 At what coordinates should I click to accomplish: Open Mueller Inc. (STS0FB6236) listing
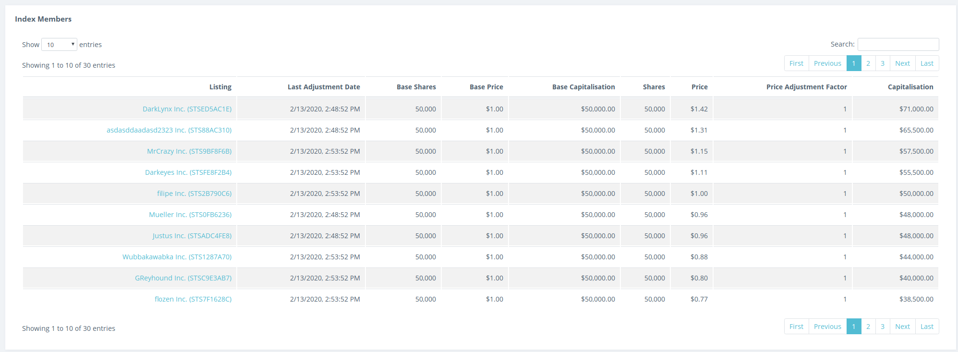click(x=190, y=215)
